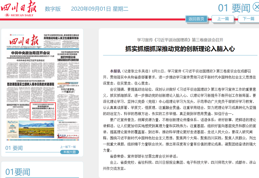Click the 01要闻 heading in lower left panel
The height and width of the screenshot is (178, 259).
18,172
